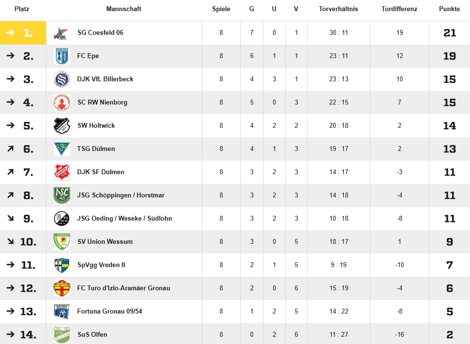
Task: Click the TSG Dülmen triangle logo
Action: point(62,149)
